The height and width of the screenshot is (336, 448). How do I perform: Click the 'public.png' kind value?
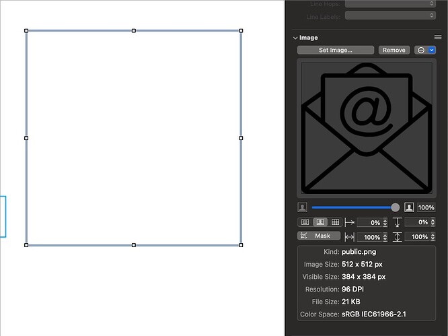[359, 252]
